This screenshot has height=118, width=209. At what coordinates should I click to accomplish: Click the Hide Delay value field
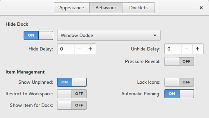point(66,49)
